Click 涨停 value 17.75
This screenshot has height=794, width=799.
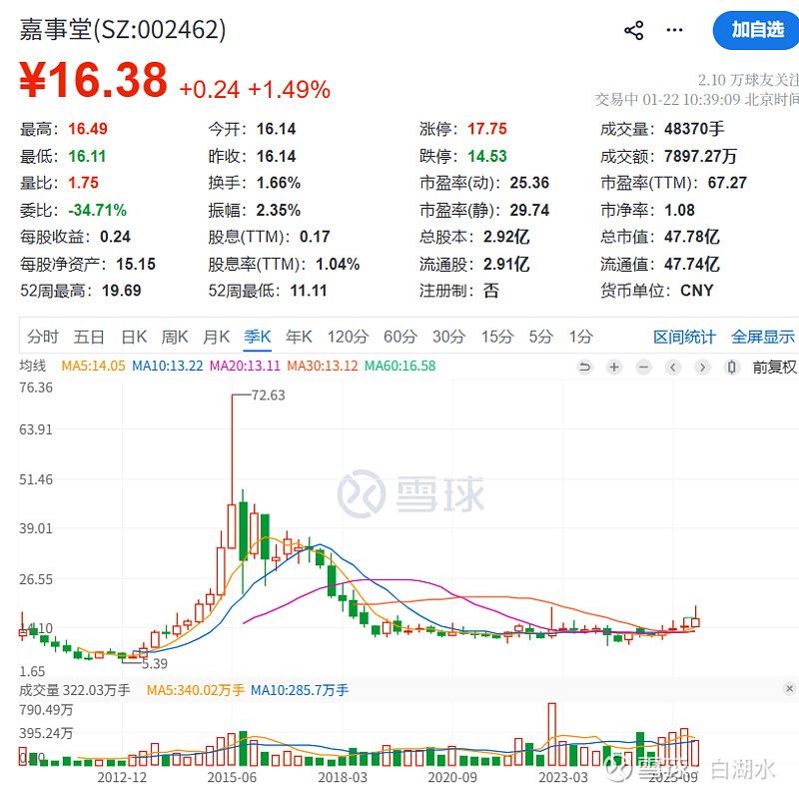coord(487,129)
